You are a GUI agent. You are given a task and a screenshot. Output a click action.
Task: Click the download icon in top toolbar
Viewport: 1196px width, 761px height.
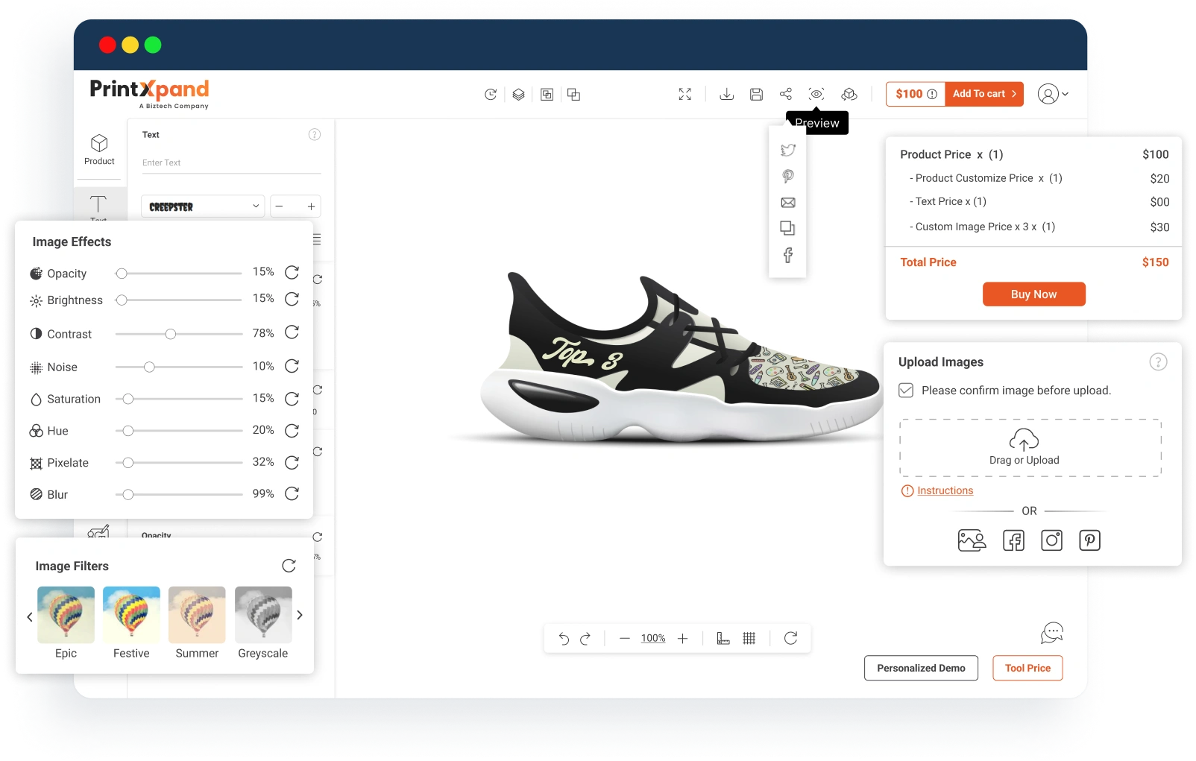(x=726, y=94)
